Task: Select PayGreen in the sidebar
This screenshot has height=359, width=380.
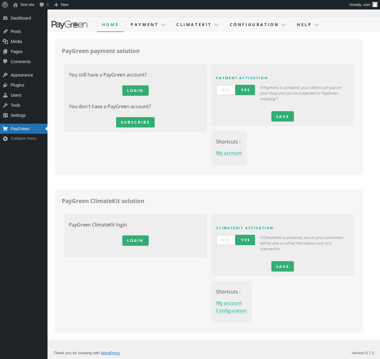Action: [x=24, y=129]
